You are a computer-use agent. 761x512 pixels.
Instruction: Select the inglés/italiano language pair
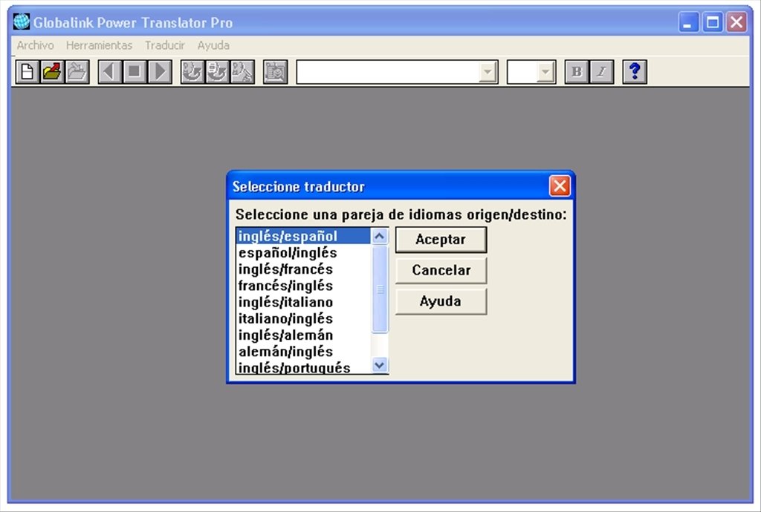(x=304, y=302)
